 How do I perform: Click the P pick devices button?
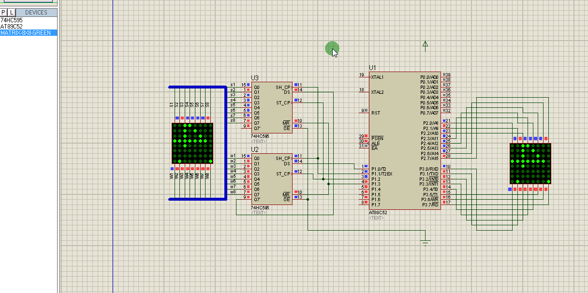coord(4,13)
